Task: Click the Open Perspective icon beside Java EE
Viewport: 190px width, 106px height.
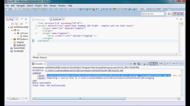Action: coord(169,14)
